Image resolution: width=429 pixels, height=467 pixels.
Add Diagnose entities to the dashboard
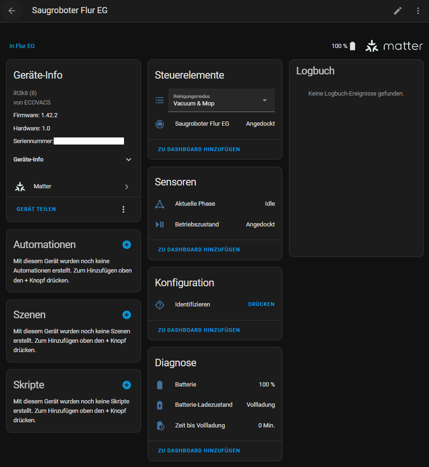199,451
